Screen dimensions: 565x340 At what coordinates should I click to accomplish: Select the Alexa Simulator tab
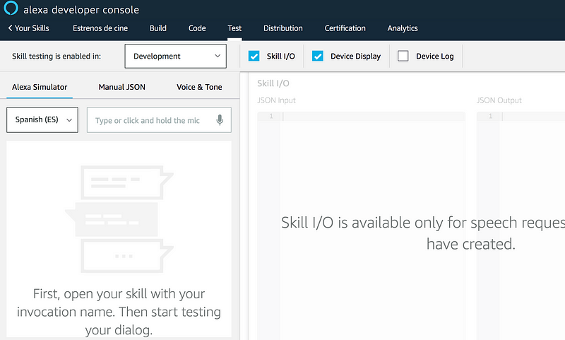(40, 87)
